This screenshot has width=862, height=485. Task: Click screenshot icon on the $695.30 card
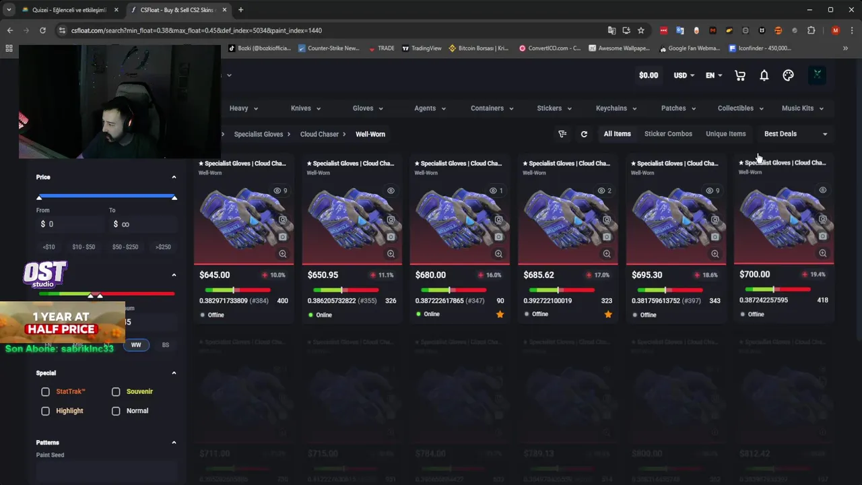pyautogui.click(x=715, y=237)
